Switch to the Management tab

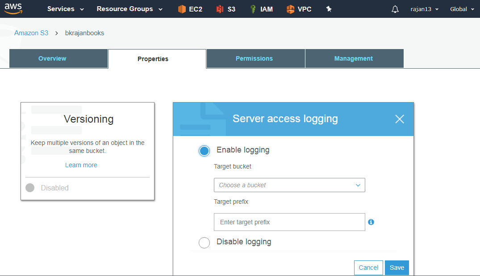tap(353, 58)
